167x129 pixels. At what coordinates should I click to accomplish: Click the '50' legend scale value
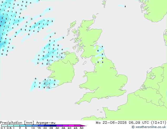[x=81, y=128]
